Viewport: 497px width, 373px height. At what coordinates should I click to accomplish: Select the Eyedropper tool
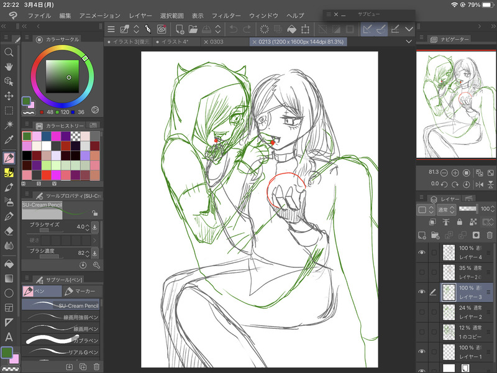(x=9, y=139)
